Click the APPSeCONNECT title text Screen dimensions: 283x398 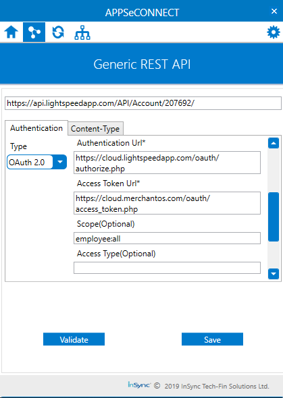142,12
